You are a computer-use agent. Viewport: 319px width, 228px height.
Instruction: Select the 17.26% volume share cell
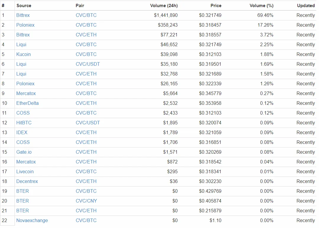click(265, 25)
